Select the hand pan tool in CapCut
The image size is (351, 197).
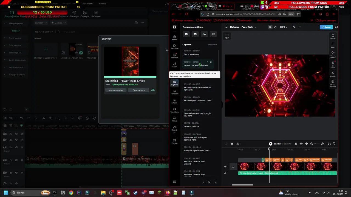[275, 27]
